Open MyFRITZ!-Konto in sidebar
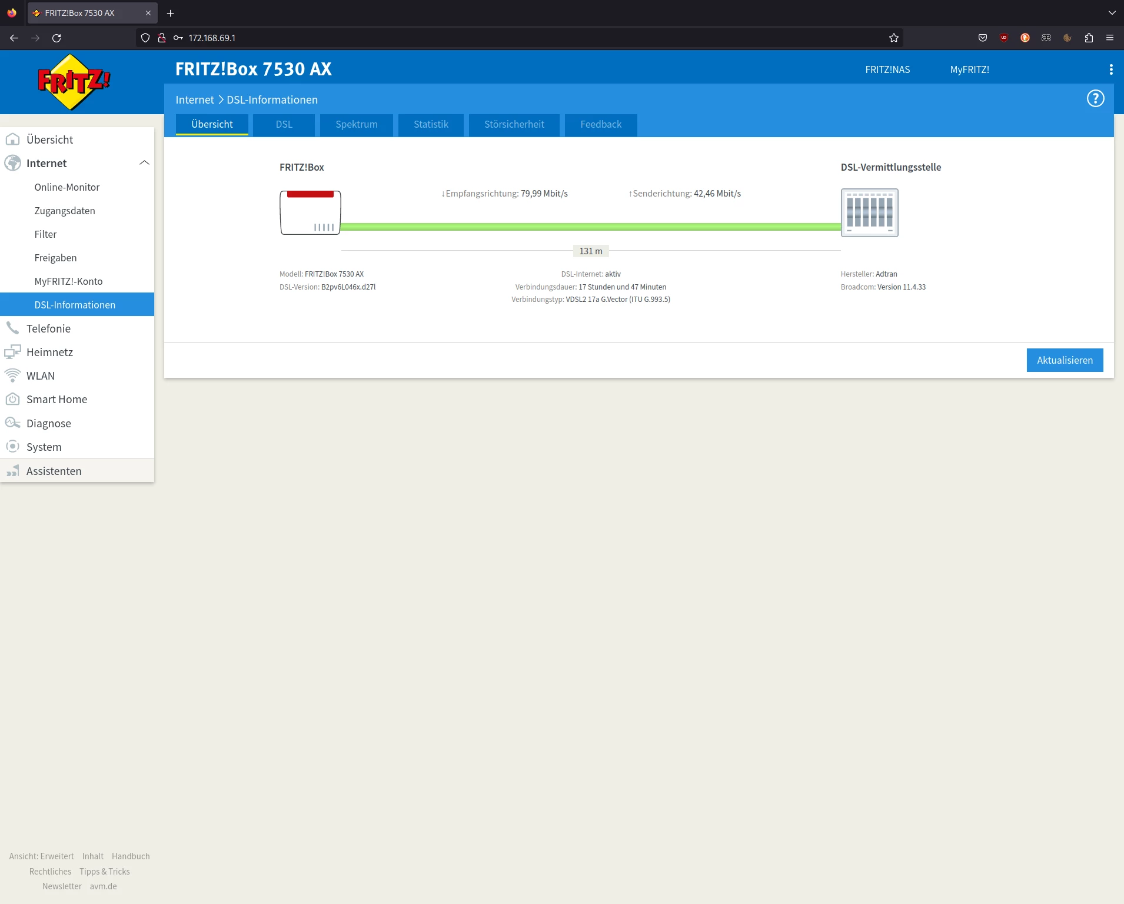The image size is (1124, 904). tap(68, 281)
